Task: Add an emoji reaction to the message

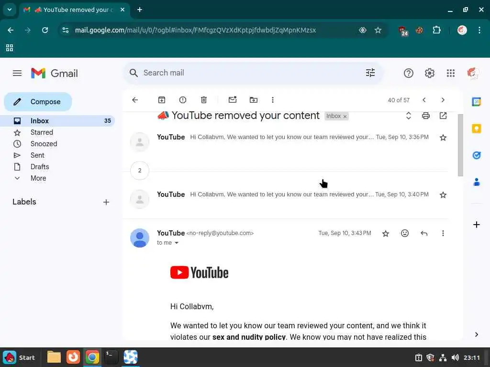Action: click(405, 233)
